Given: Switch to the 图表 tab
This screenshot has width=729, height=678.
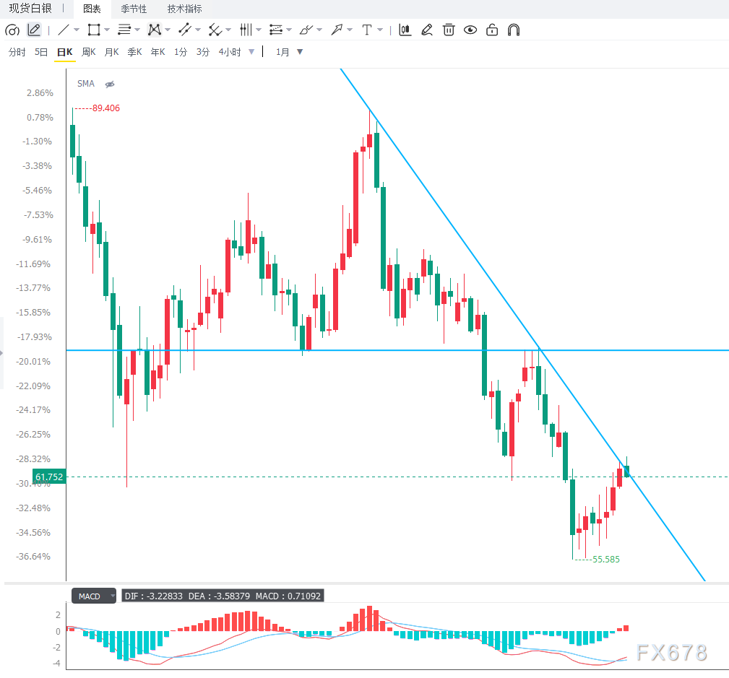Looking at the screenshot, I should 92,9.
